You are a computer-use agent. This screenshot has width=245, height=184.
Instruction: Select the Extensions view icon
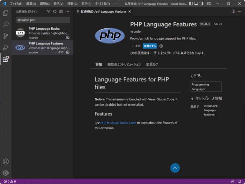pyautogui.click(x=6, y=59)
